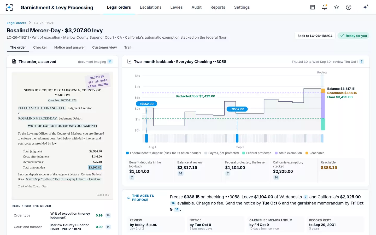
Task: Go to the Escalations tab
Action: click(151, 7)
